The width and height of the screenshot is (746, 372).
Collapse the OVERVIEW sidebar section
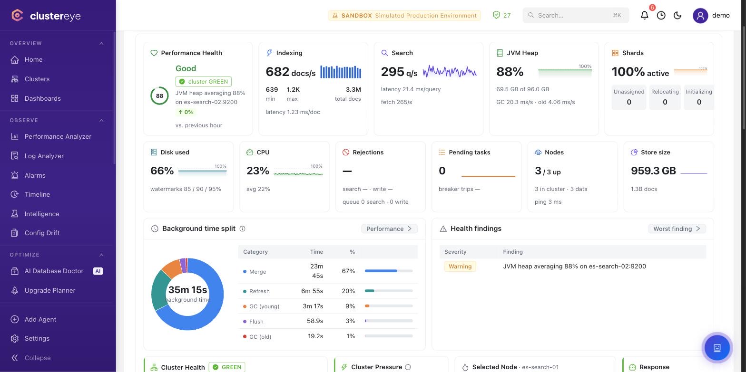101,43
